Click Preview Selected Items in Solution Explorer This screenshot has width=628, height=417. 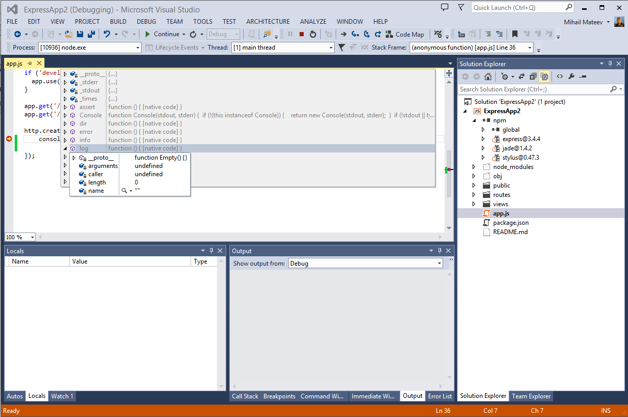583,76
